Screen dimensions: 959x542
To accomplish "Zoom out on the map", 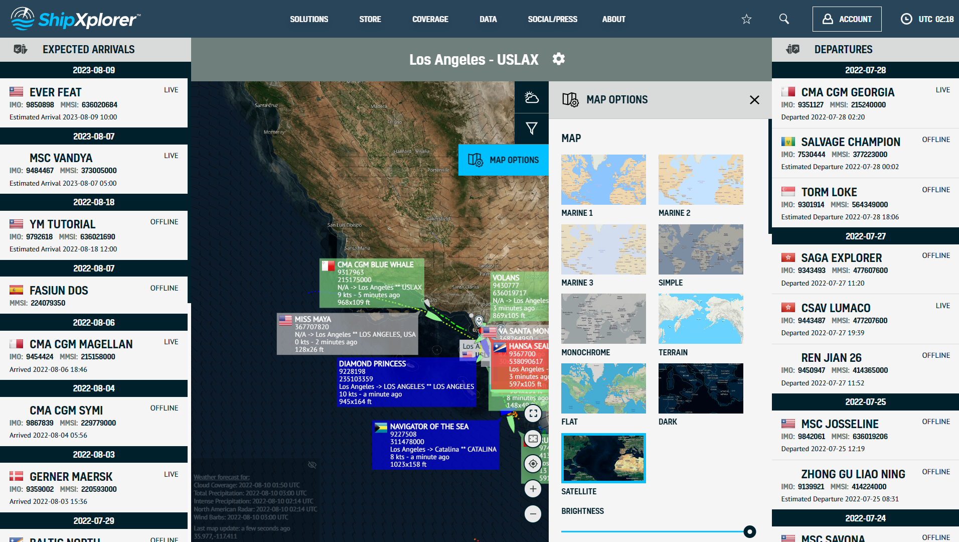I will click(x=533, y=514).
